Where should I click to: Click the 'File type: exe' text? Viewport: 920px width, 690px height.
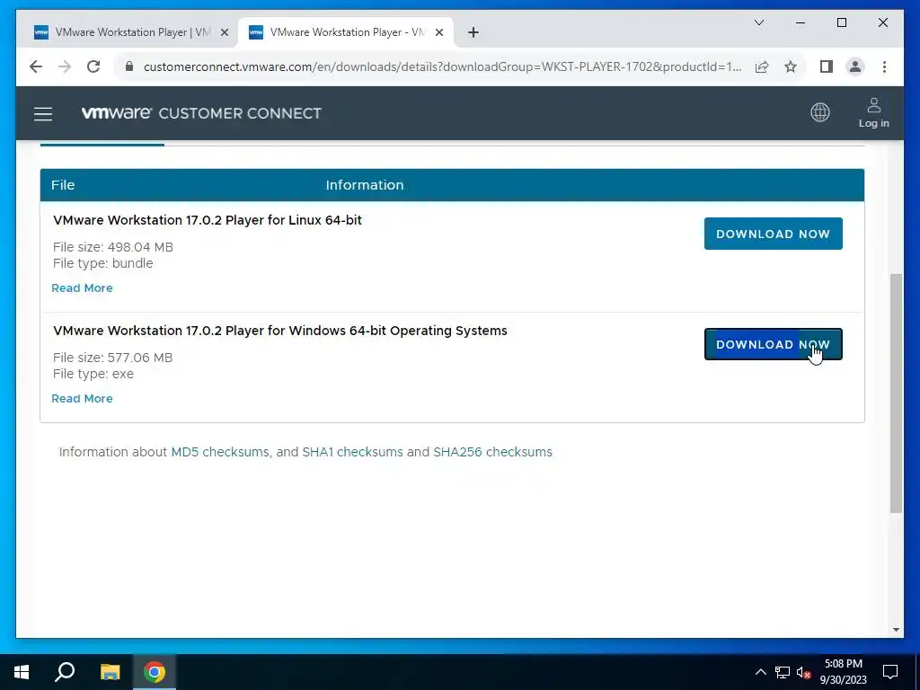[x=93, y=375]
